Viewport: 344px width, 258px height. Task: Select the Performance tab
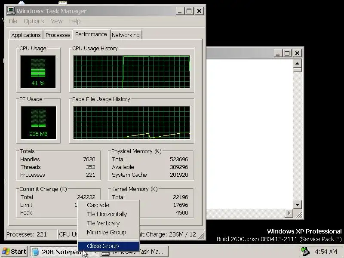(x=91, y=34)
